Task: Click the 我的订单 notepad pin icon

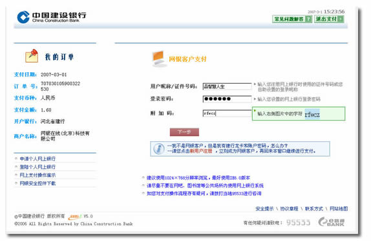Action: (32, 56)
